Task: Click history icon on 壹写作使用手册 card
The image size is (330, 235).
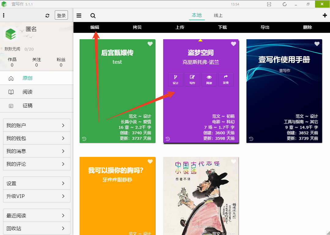Action: (251, 139)
